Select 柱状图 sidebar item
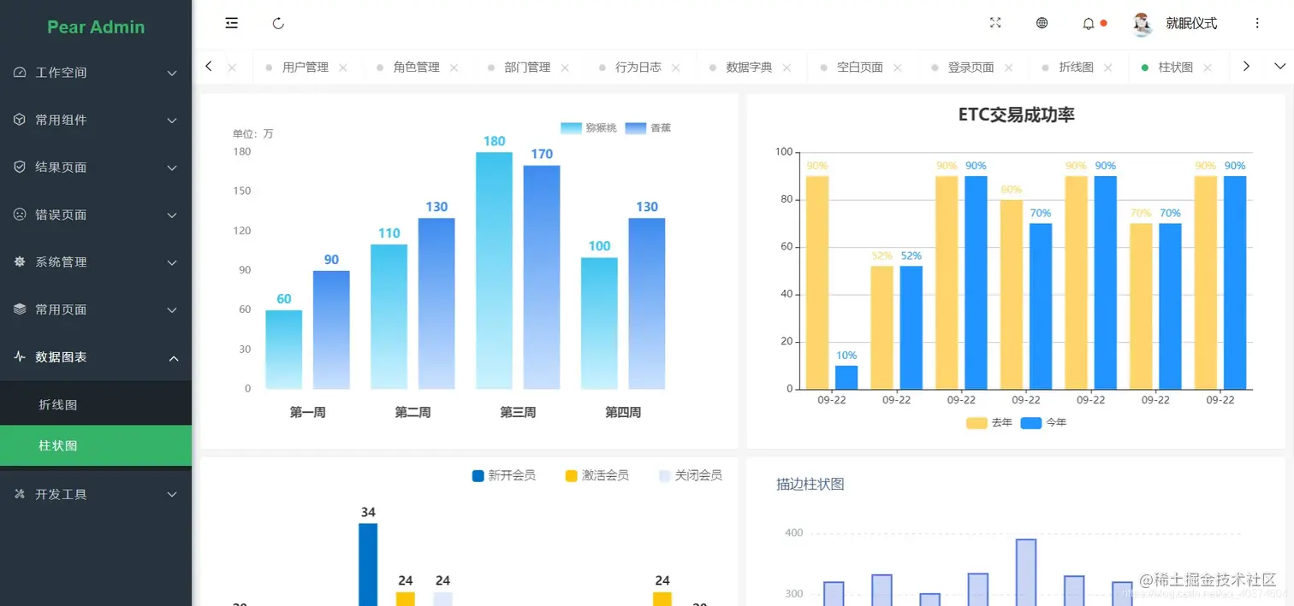The height and width of the screenshot is (606, 1294). [x=96, y=445]
